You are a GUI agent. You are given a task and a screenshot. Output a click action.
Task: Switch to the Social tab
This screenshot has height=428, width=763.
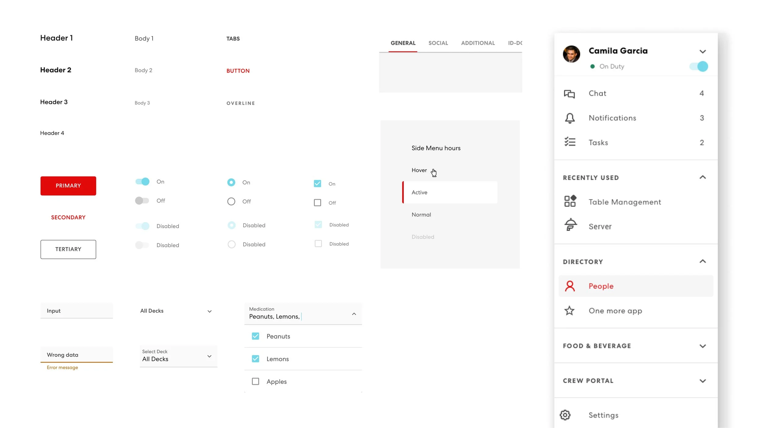pyautogui.click(x=438, y=43)
